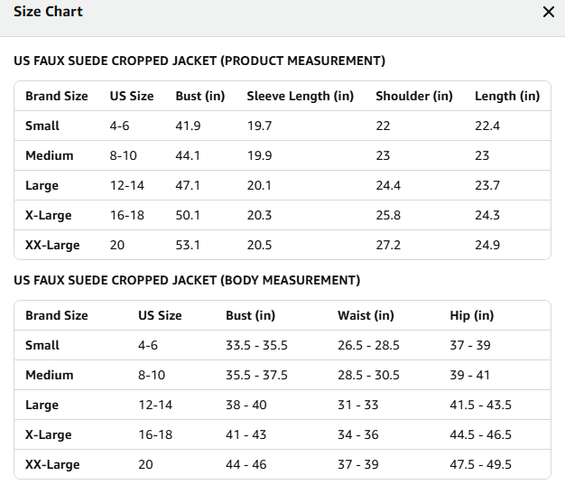The height and width of the screenshot is (485, 565).
Task: Click the Length (in) column header
Action: tap(507, 96)
